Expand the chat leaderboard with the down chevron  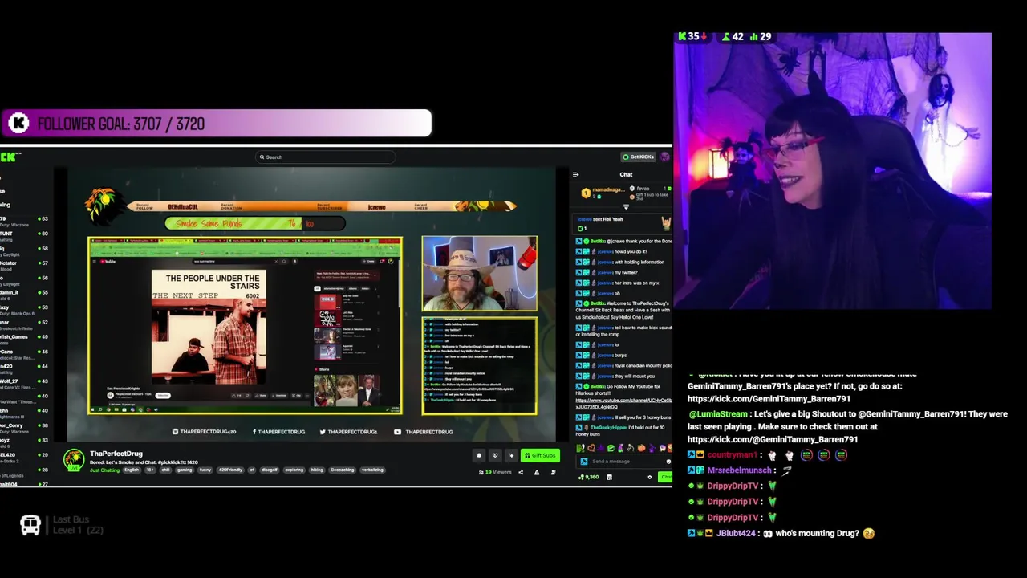(626, 206)
